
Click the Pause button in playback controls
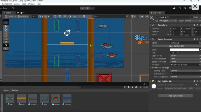click(87, 8)
